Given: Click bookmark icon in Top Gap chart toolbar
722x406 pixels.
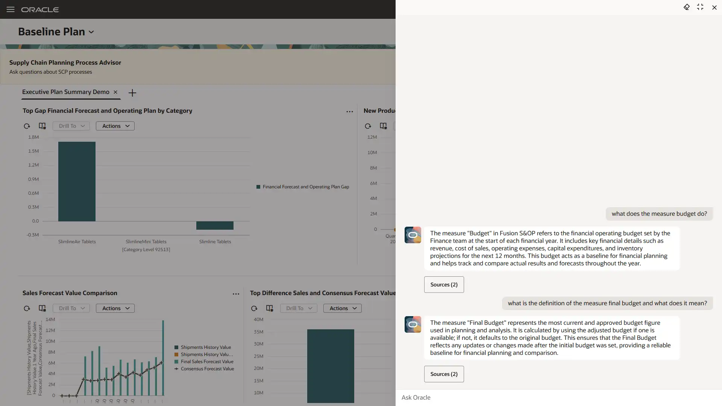Looking at the screenshot, I should coord(42,126).
